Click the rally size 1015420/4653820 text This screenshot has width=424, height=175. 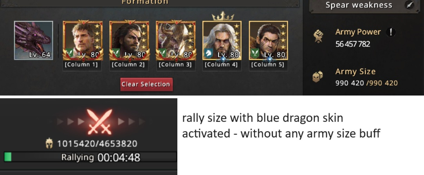[97, 144]
